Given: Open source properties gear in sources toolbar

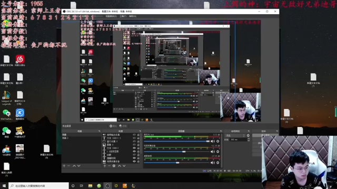Looking at the screenshot, I should (114, 166).
